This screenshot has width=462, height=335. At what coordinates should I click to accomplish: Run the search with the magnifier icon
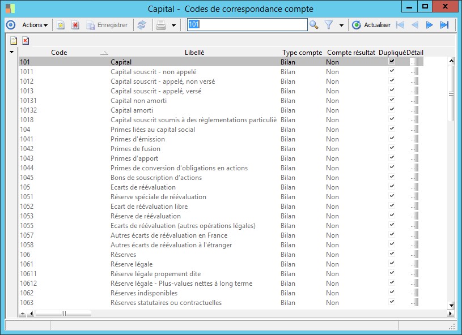315,25
